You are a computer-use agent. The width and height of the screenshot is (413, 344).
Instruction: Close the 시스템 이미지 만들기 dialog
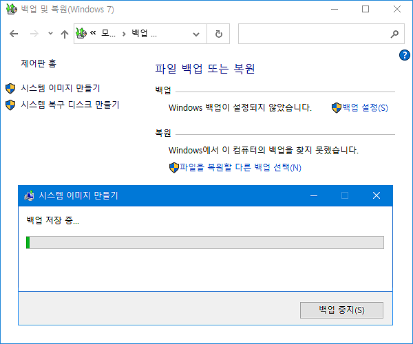pyautogui.click(x=377, y=195)
